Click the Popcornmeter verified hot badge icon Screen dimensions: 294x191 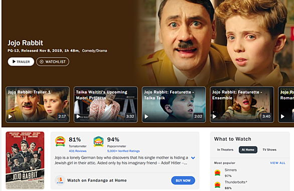click(x=98, y=141)
